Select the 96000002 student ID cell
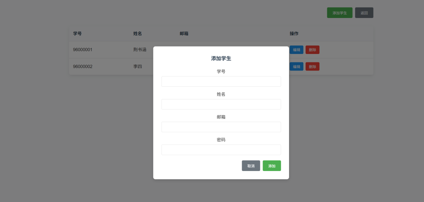The image size is (424, 202). coord(83,66)
